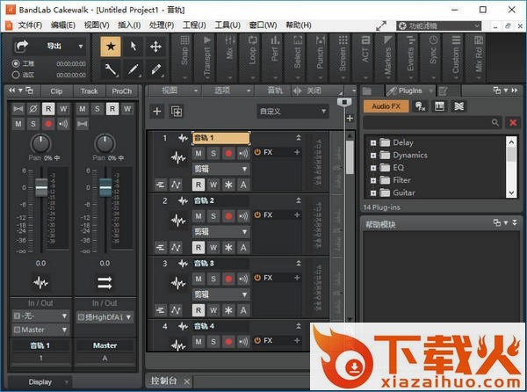Switch to the ProCh inspector tab

coord(122,91)
